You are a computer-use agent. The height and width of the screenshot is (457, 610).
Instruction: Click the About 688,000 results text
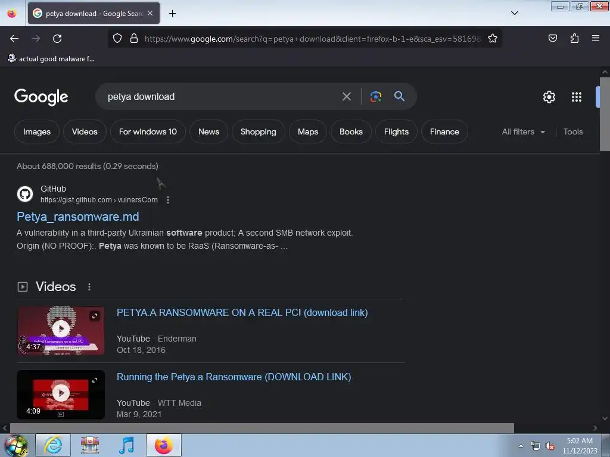point(88,167)
